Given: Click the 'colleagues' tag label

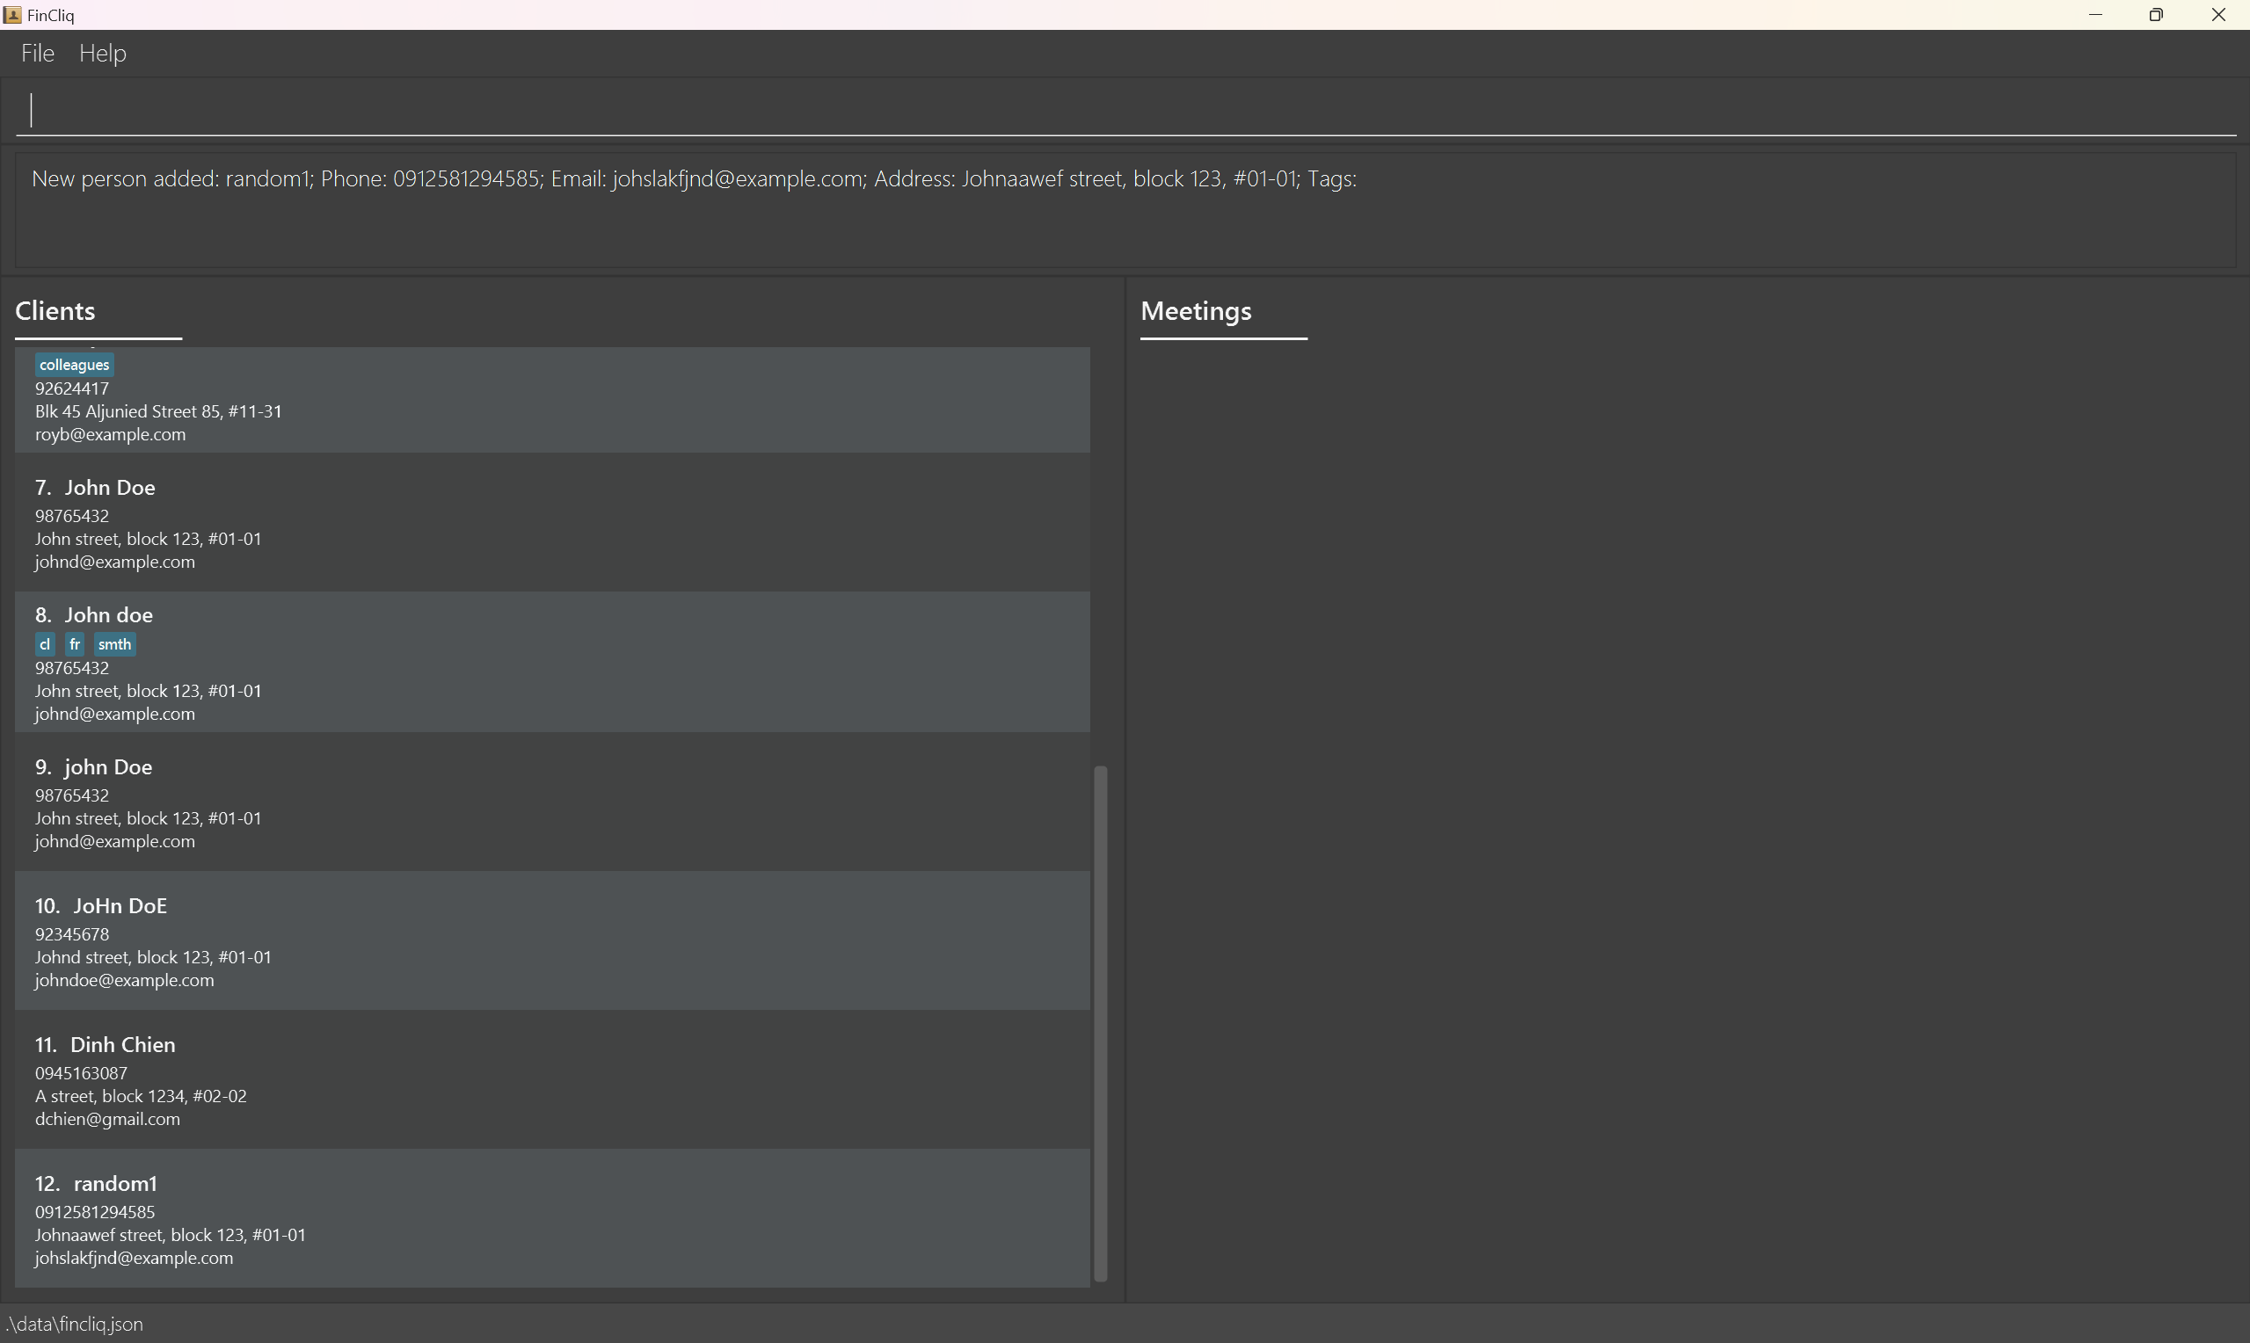Looking at the screenshot, I should point(74,365).
